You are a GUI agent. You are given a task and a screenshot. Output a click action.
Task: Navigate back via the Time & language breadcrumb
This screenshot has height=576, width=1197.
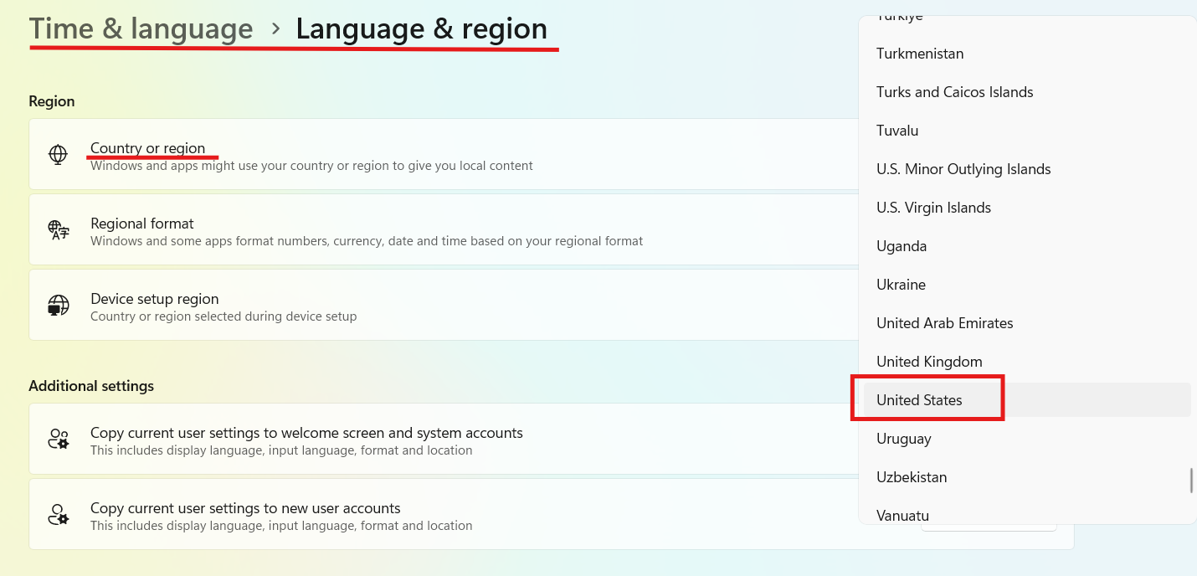(141, 28)
